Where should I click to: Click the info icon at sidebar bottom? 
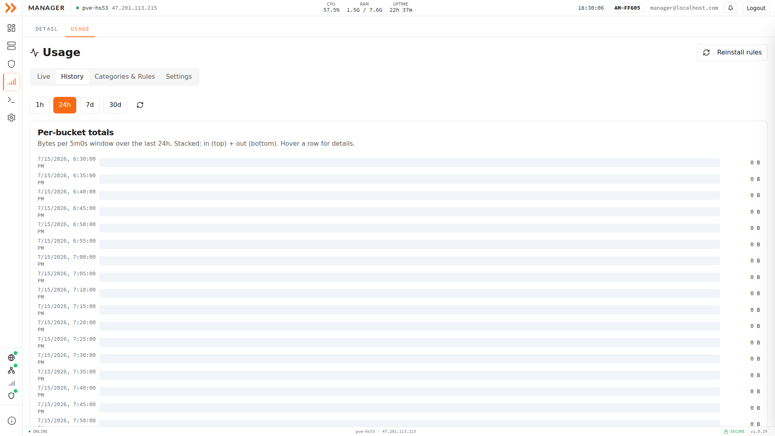coord(12,421)
